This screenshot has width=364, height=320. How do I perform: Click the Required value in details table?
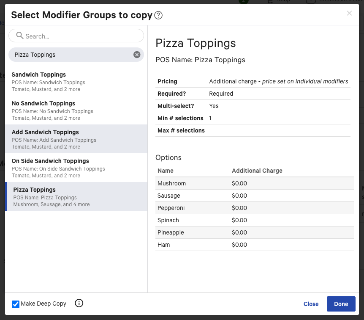coord(221,94)
